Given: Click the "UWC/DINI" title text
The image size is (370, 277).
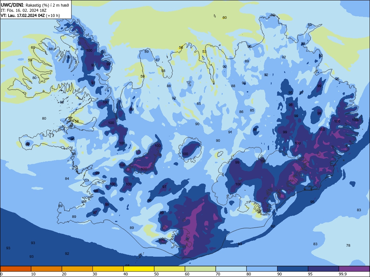Looking at the screenshot, I should [12, 5].
